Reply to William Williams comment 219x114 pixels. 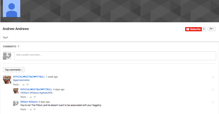[x=23, y=109]
